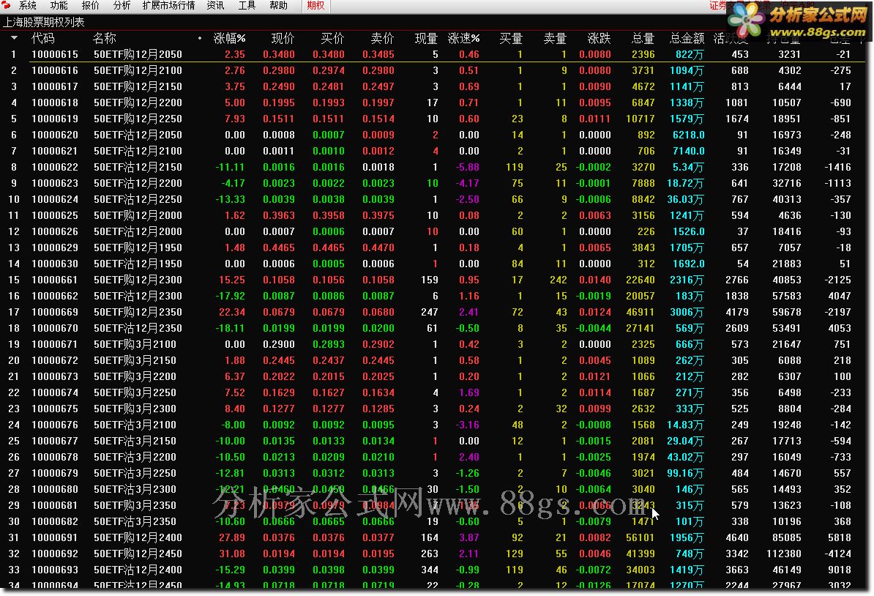Open the 工具 menu

(247, 6)
